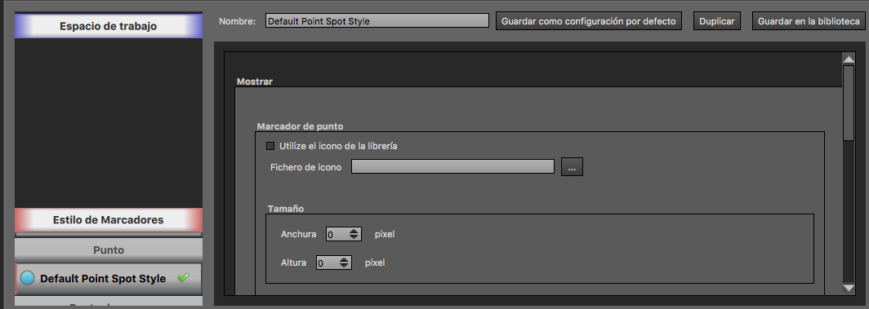Select Default Point Spot Style list item
Viewport: 869px width, 309px height.
tap(109, 279)
